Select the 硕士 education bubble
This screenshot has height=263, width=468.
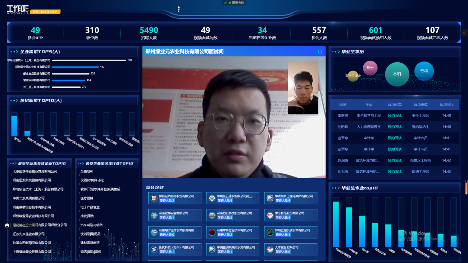pos(370,68)
